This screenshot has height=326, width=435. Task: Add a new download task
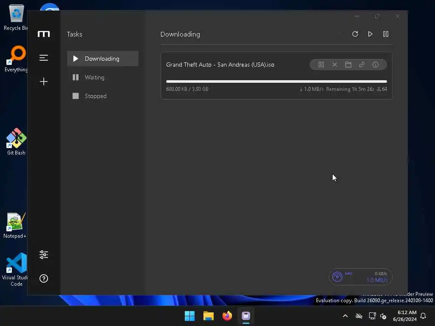[44, 81]
